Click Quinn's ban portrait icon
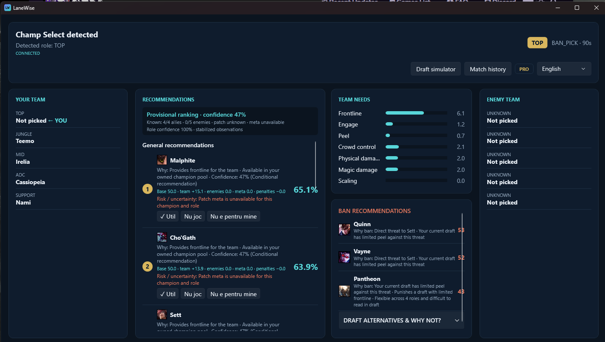Image resolution: width=605 pixels, height=342 pixels. (344, 230)
